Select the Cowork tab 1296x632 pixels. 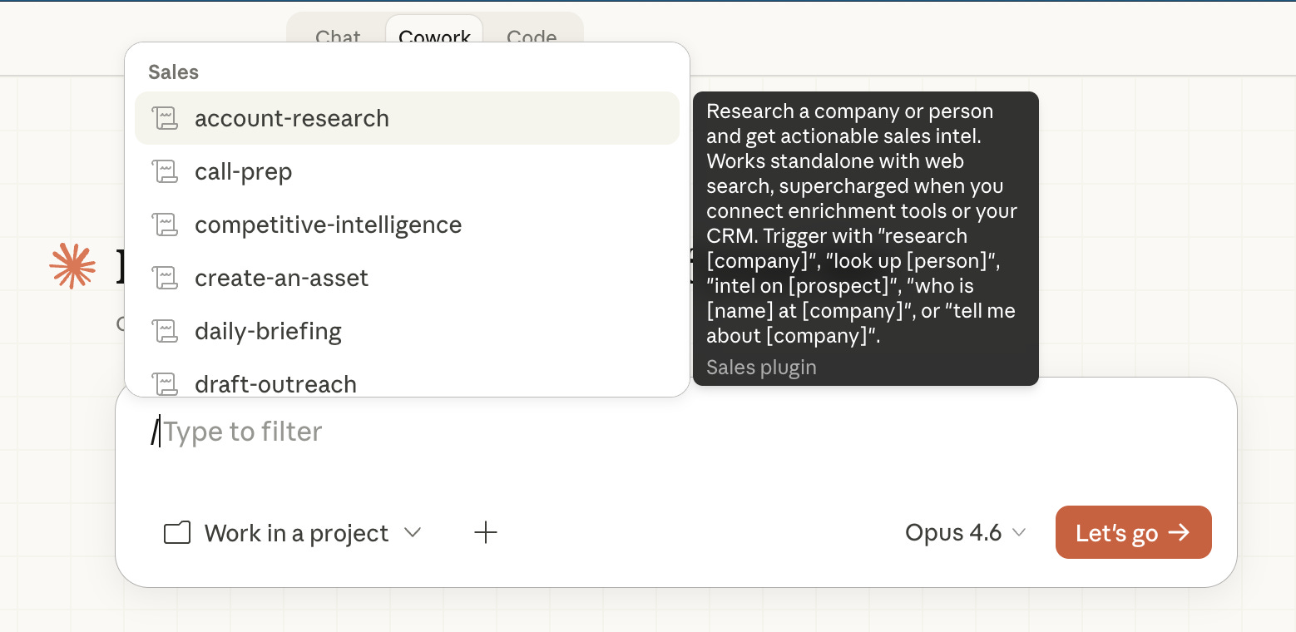click(x=434, y=38)
